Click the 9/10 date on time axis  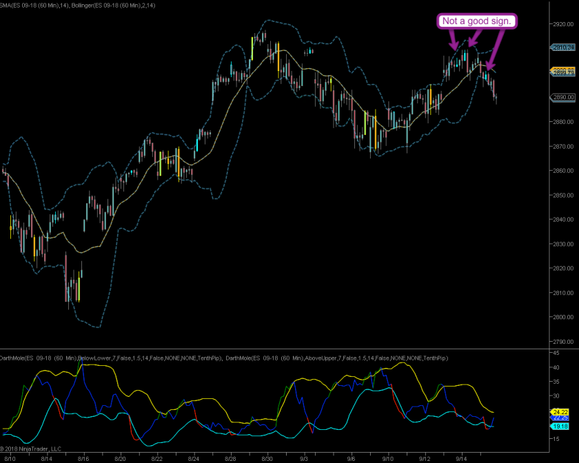389,457
